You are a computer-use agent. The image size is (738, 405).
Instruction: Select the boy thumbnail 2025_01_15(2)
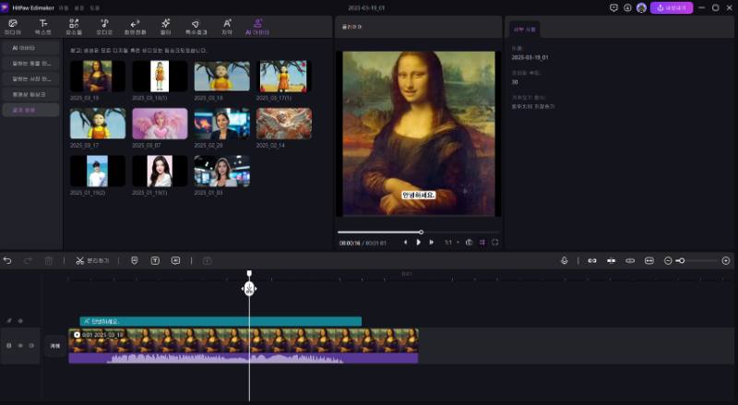point(98,171)
